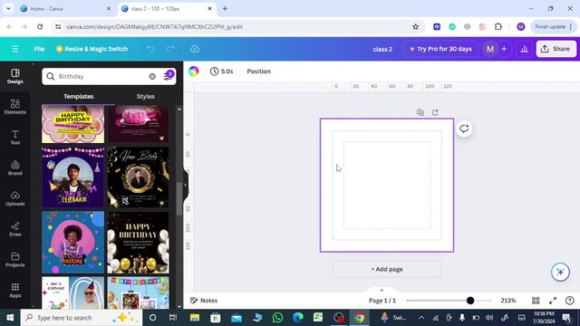Select the purple celebrate birthday template

point(72,177)
